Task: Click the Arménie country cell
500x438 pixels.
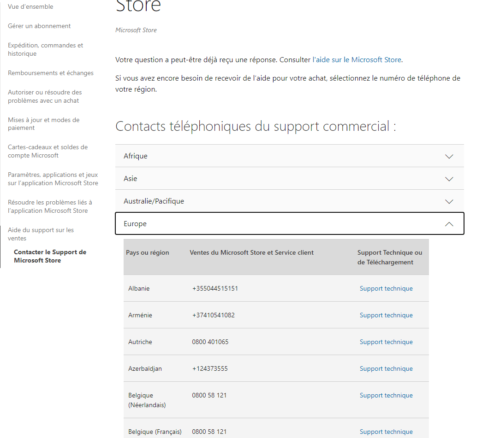Action: tap(140, 315)
